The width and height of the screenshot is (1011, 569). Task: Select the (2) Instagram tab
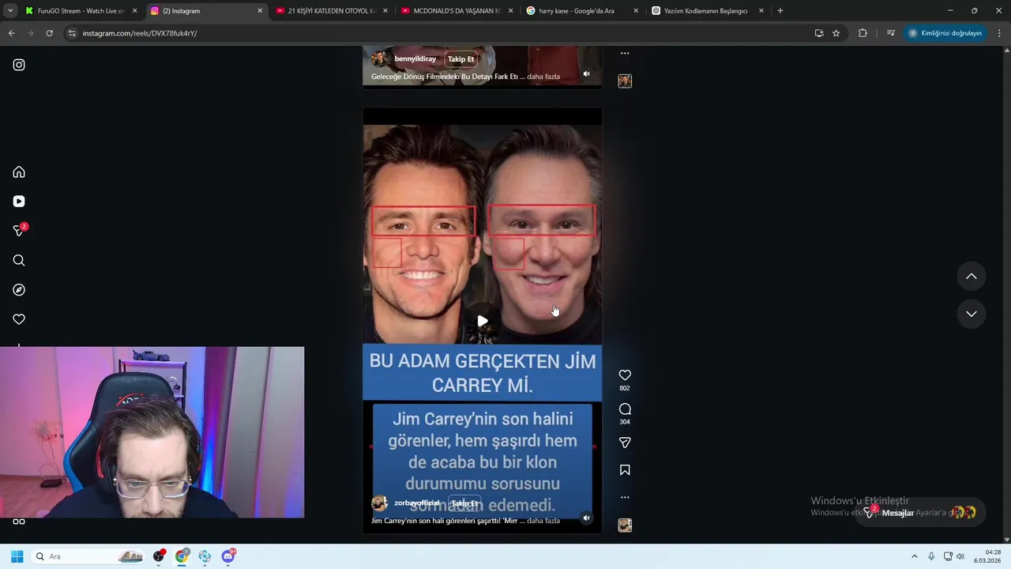(205, 11)
